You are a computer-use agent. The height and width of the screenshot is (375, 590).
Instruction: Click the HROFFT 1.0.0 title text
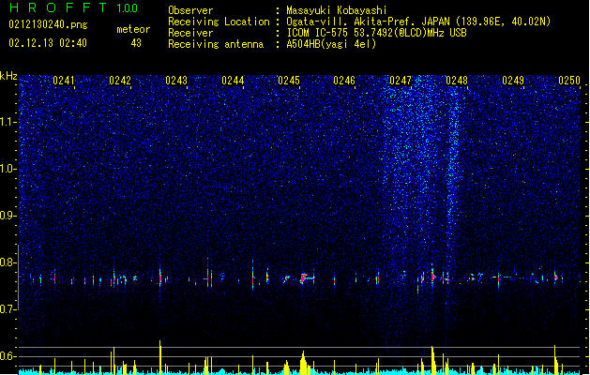pos(73,7)
